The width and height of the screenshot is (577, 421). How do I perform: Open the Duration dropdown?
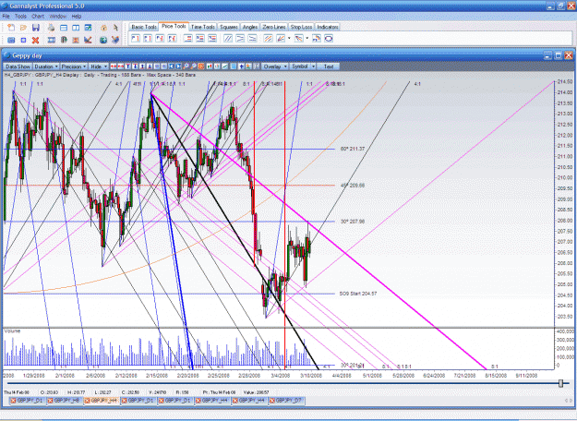point(46,66)
